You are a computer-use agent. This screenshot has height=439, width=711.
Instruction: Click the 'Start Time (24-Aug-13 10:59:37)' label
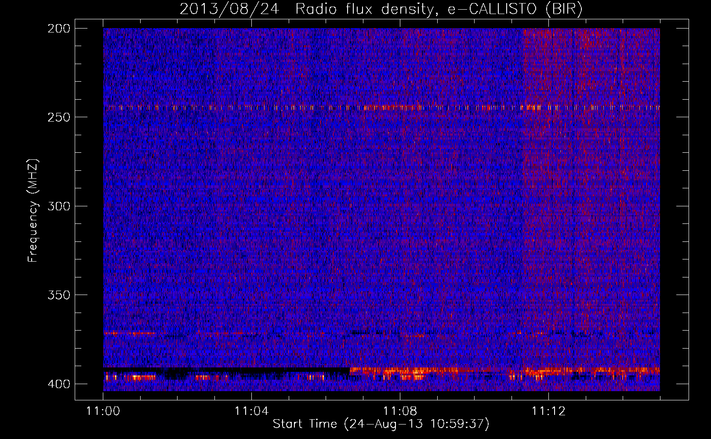click(381, 424)
